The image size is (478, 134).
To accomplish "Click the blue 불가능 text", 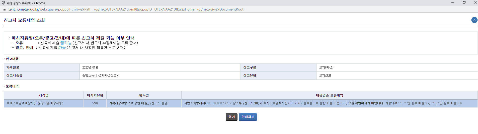I will point(66,43).
